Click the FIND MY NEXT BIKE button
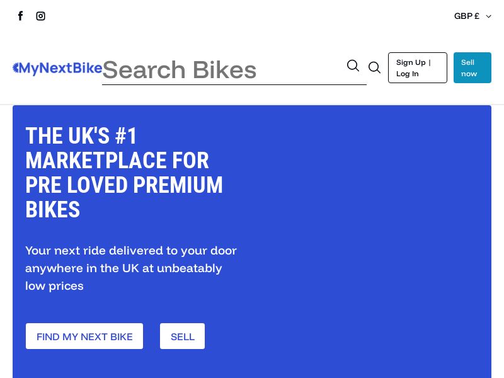The height and width of the screenshot is (378, 504). (x=84, y=336)
